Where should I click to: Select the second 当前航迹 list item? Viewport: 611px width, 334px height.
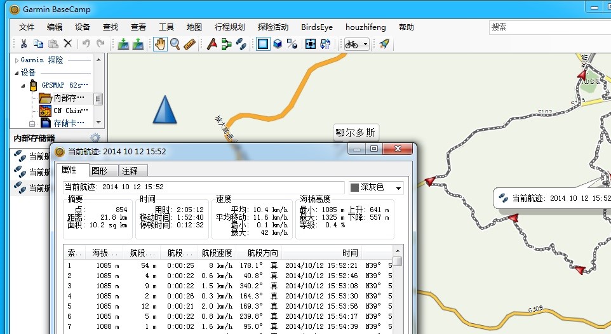pyautogui.click(x=32, y=172)
